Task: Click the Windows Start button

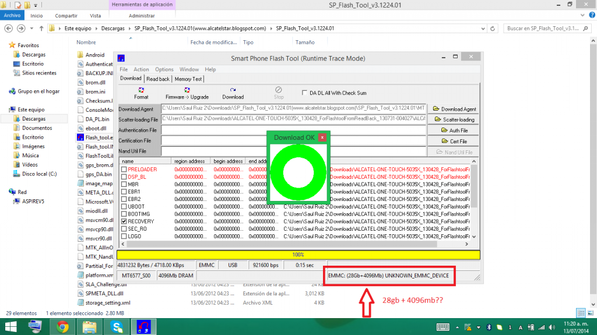Action: (x=10, y=326)
